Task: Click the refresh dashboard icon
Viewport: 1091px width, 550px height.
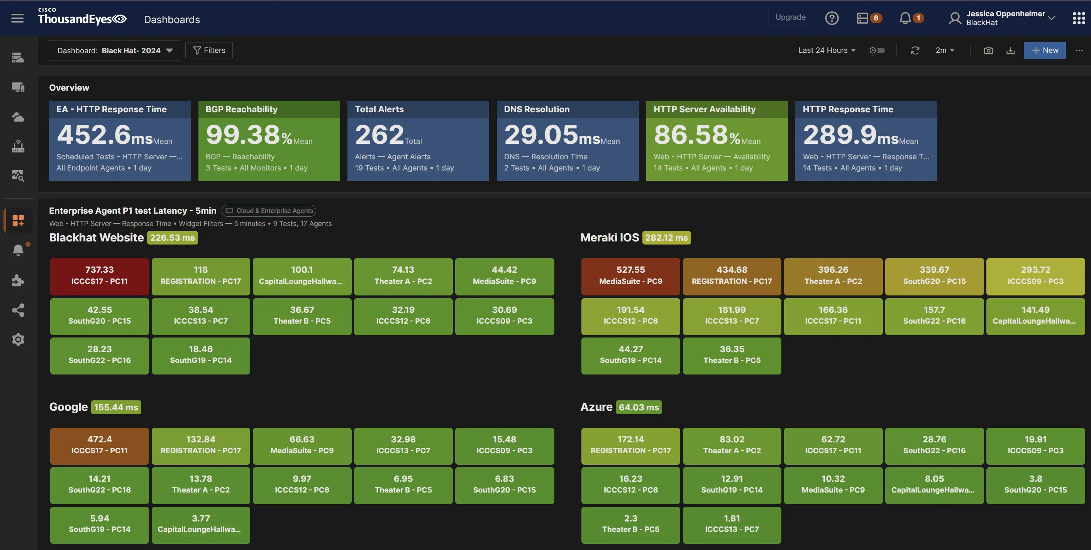Action: 915,51
